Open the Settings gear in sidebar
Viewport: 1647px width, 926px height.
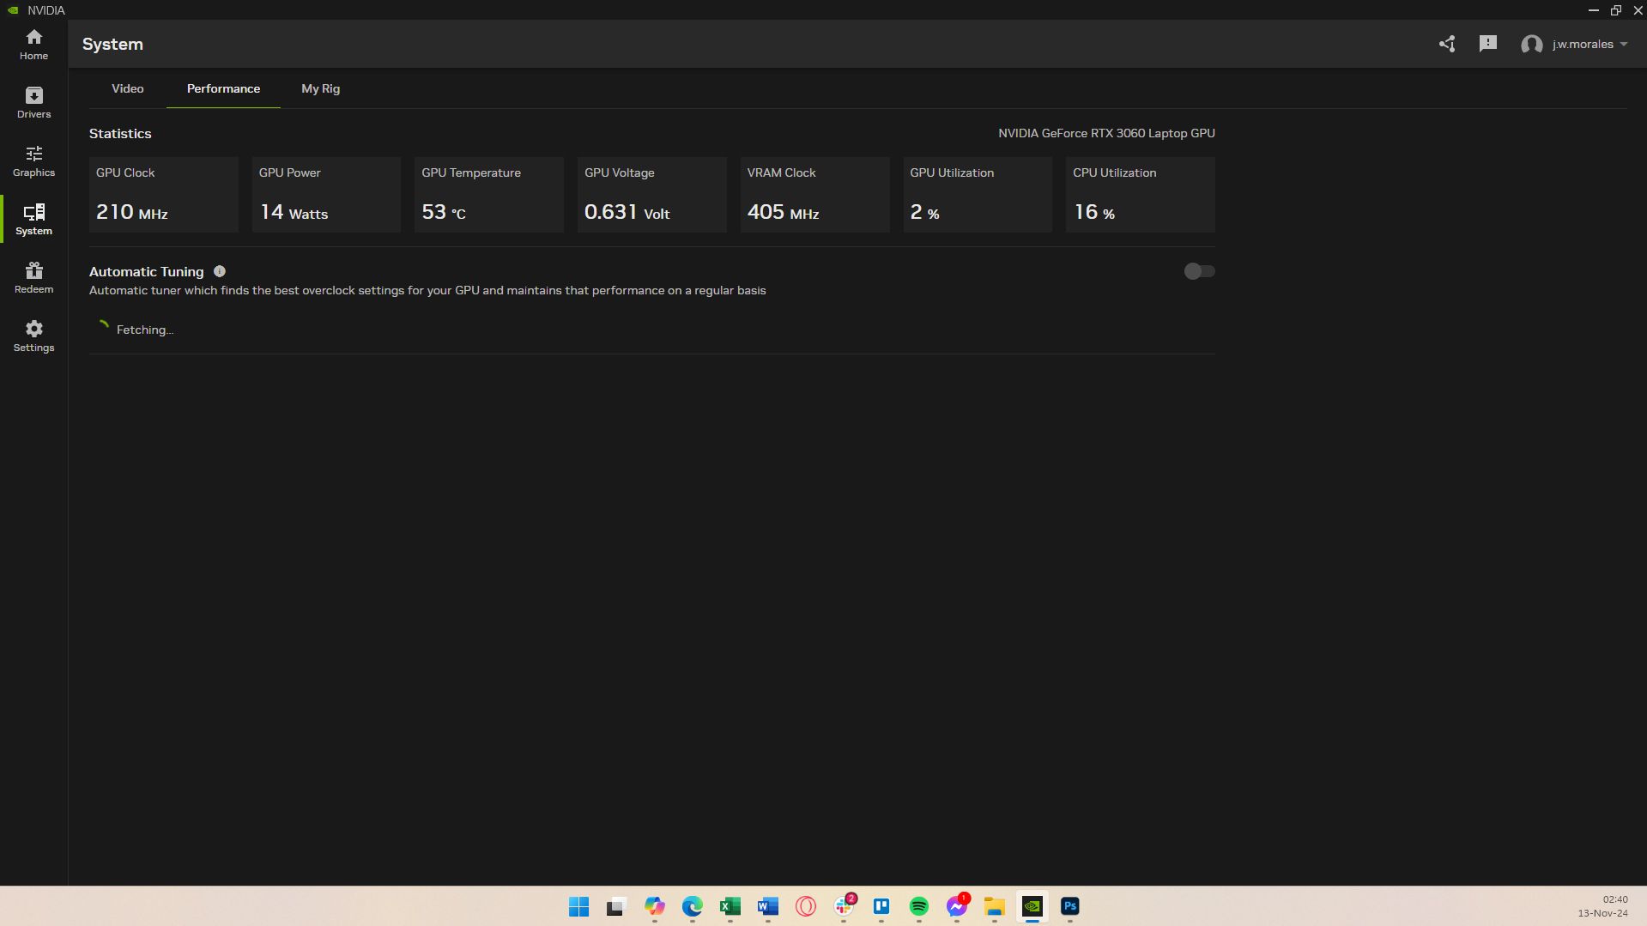point(33,336)
